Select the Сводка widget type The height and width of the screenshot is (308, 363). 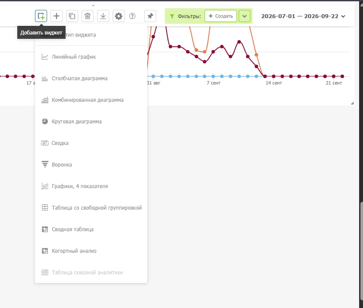91,143
